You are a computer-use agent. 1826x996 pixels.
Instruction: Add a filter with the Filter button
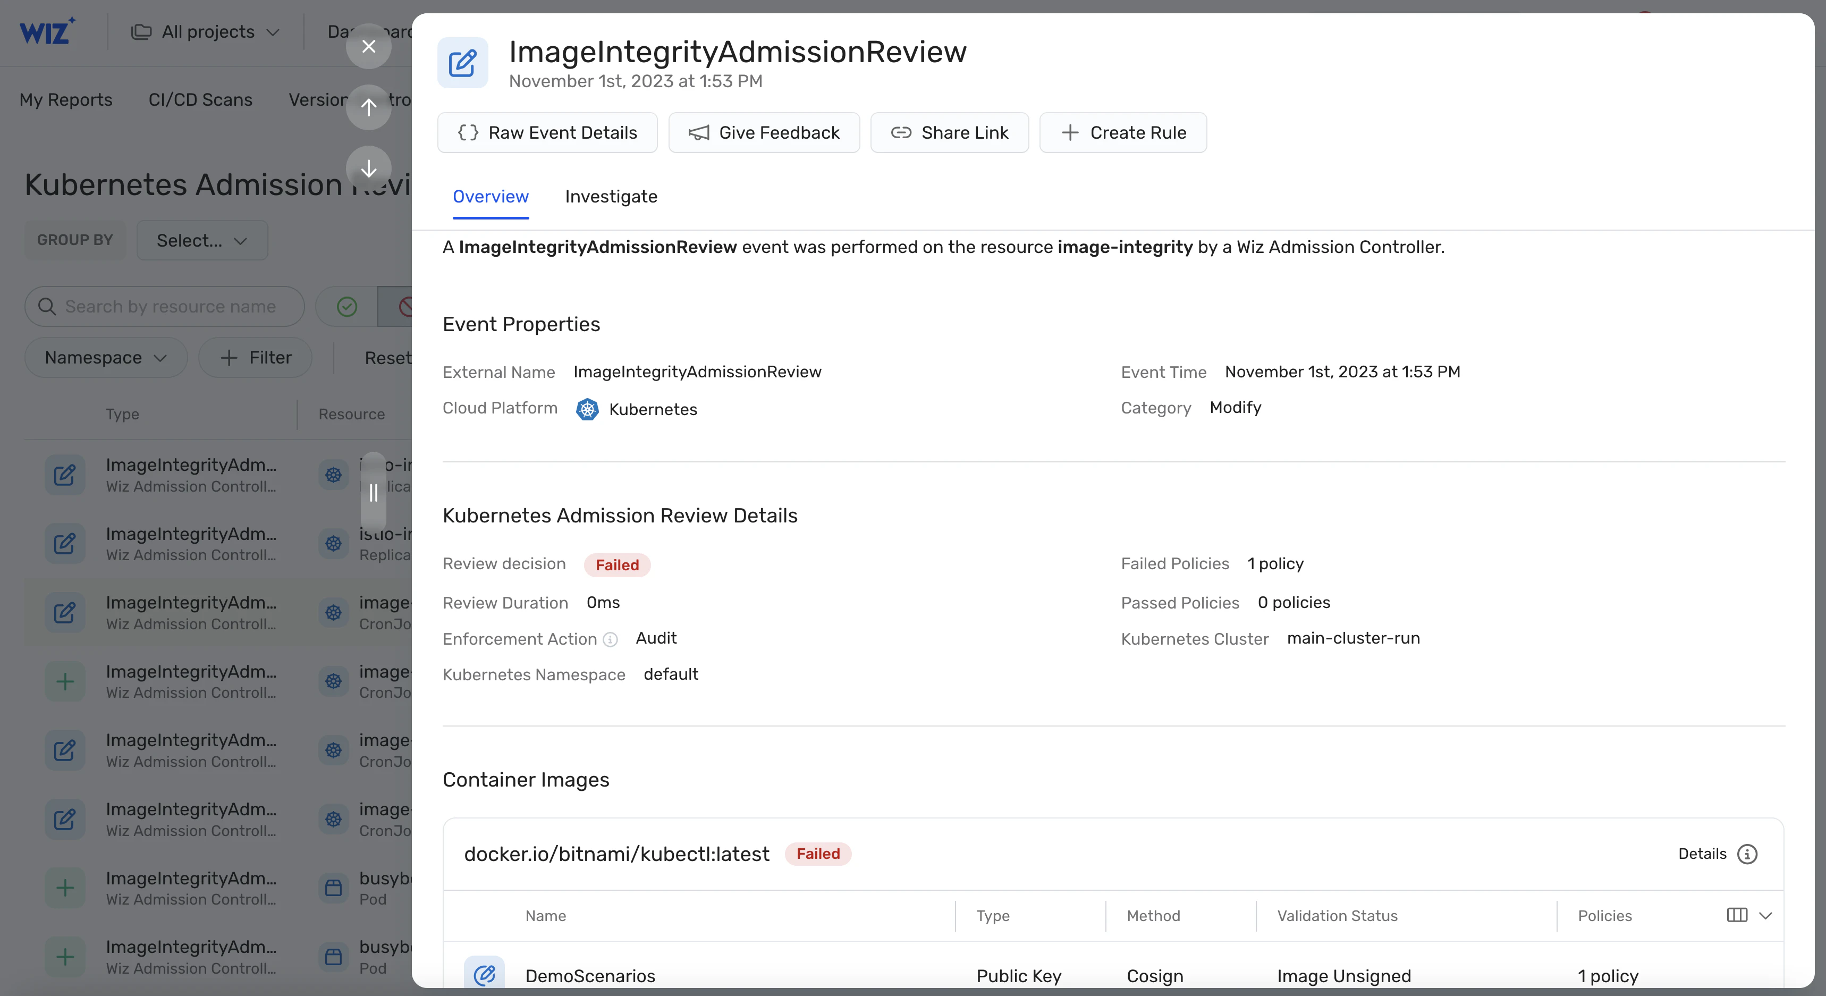pos(256,357)
